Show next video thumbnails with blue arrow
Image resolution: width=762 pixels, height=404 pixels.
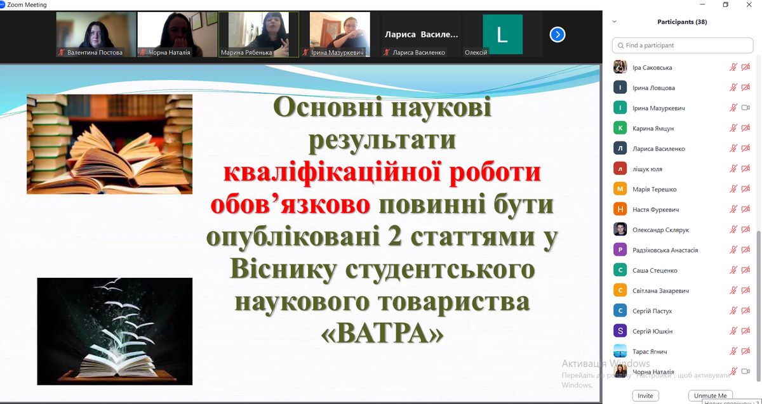557,34
